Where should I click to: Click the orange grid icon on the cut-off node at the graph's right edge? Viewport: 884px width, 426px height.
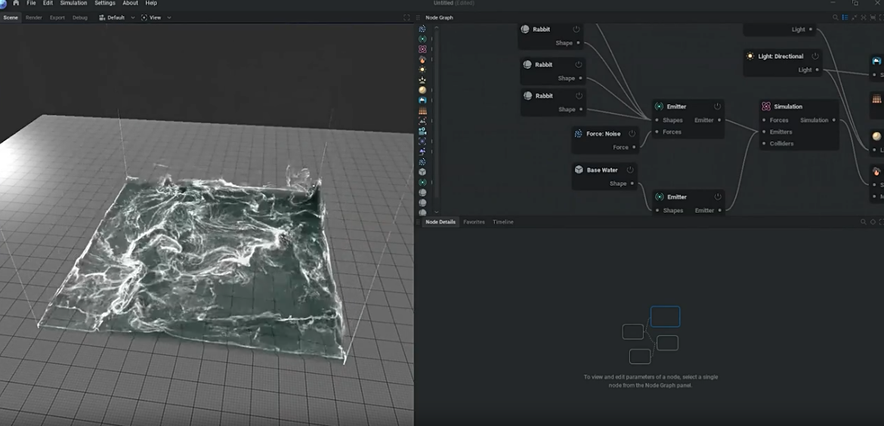[876, 99]
